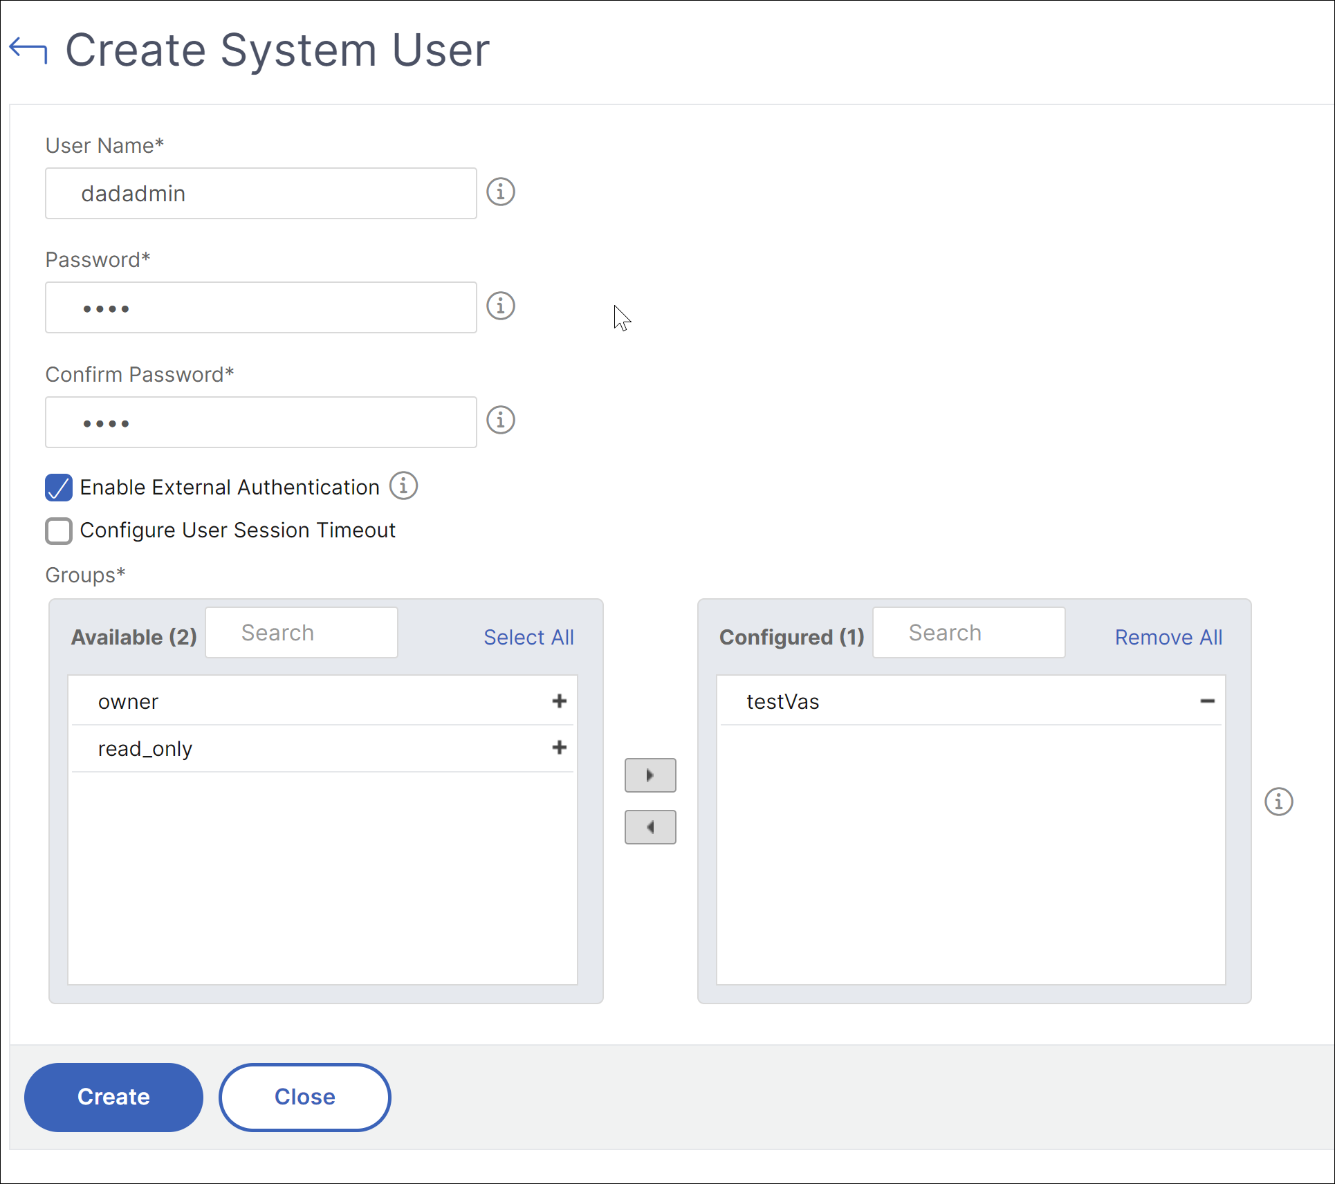
Task: Click the Confirm Password info icon
Action: tap(499, 420)
